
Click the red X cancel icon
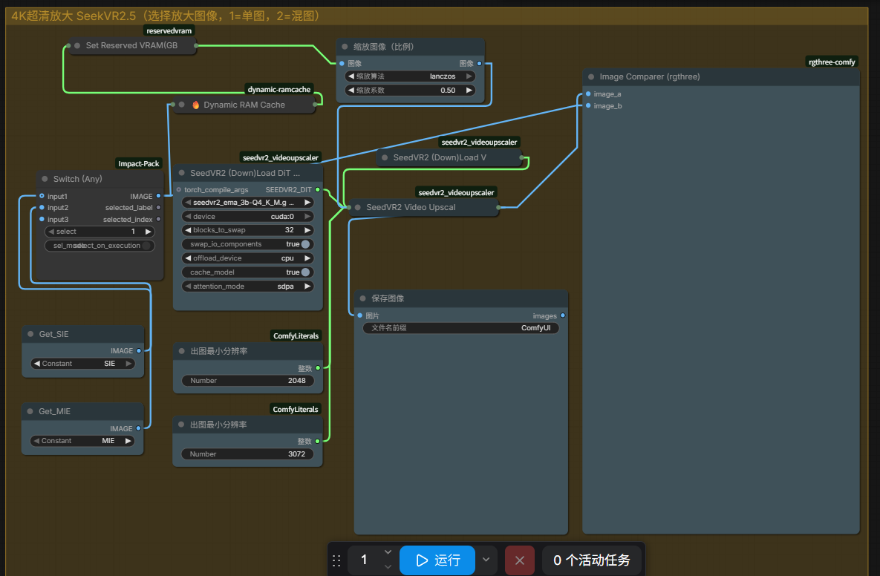click(520, 560)
